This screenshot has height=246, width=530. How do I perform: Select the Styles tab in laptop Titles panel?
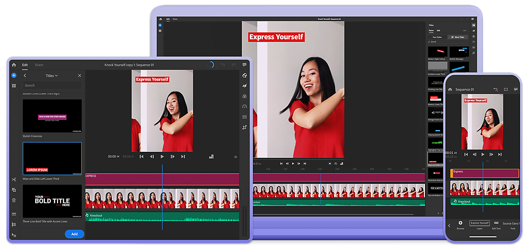(x=431, y=30)
